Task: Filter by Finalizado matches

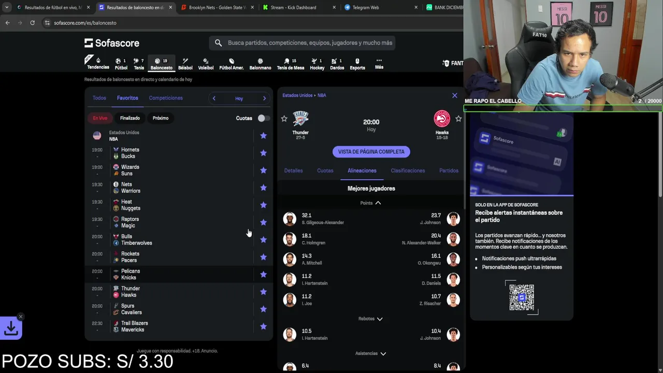Action: [x=130, y=118]
